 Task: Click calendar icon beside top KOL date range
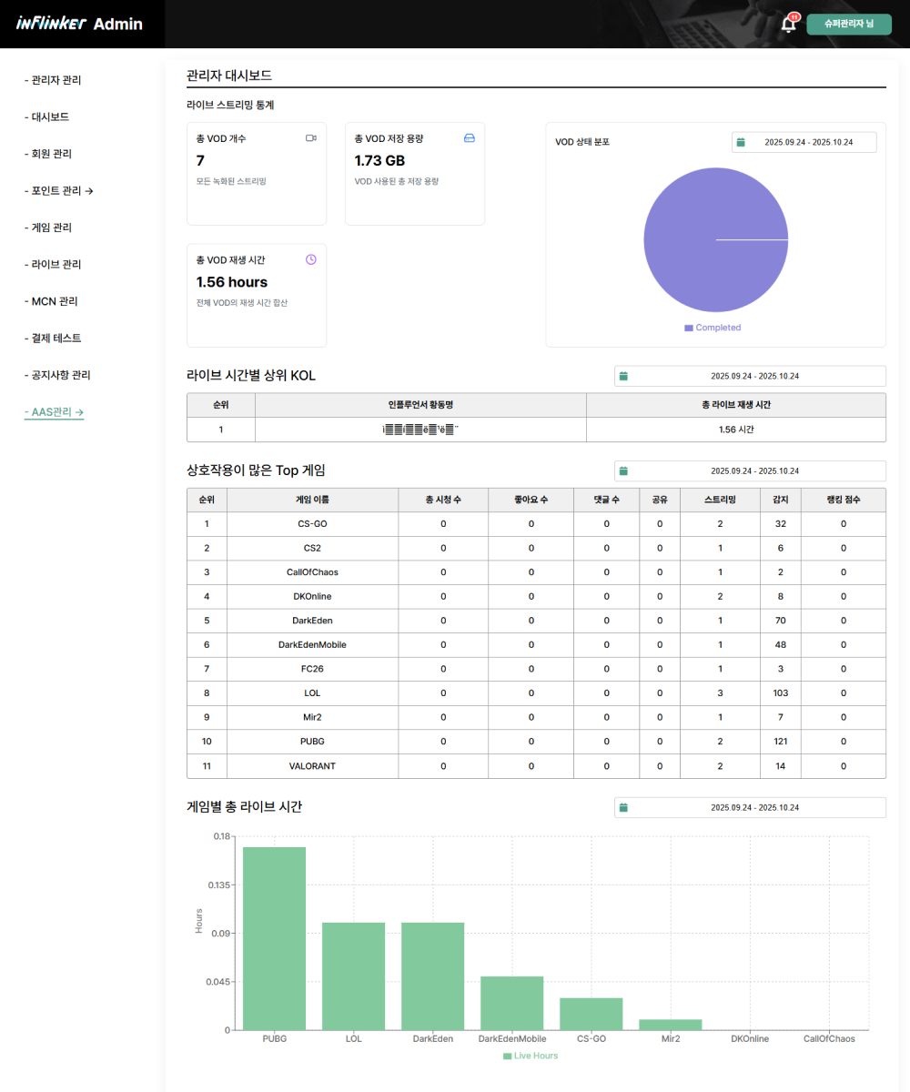tap(623, 376)
